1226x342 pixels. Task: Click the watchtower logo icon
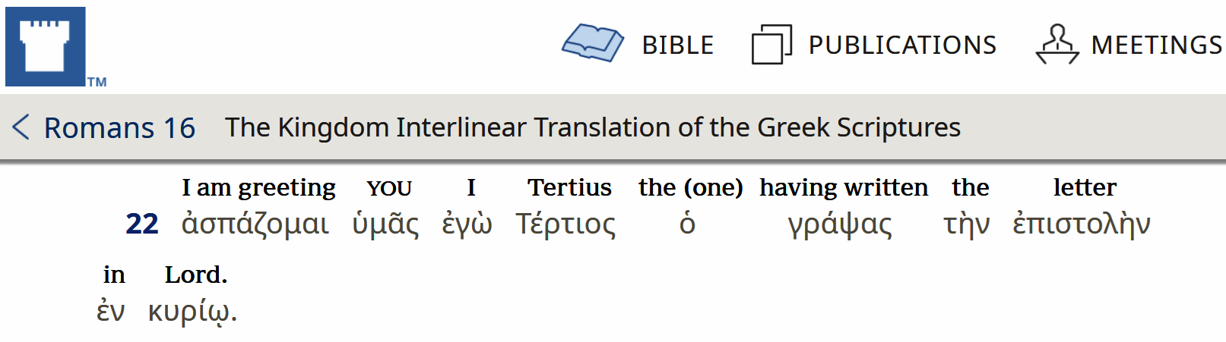46,46
